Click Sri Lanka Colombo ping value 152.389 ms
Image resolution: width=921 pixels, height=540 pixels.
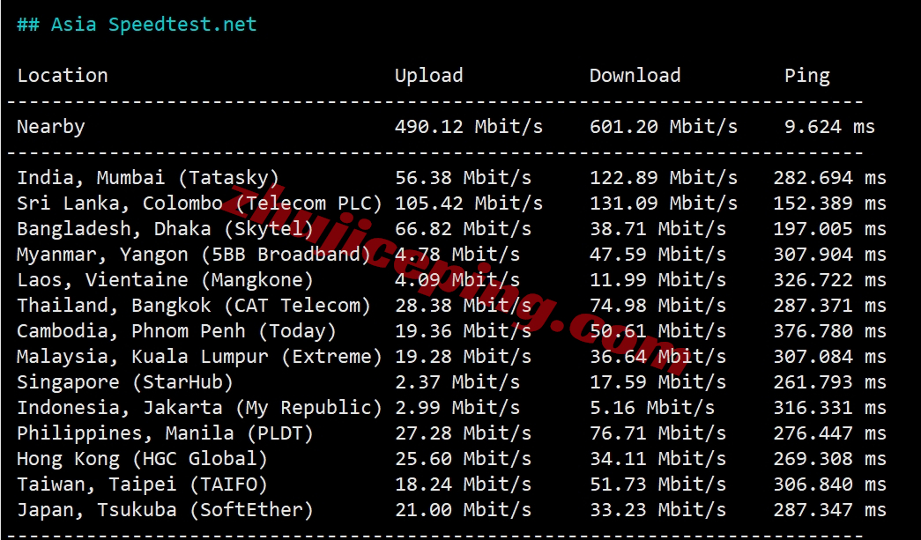[829, 203]
